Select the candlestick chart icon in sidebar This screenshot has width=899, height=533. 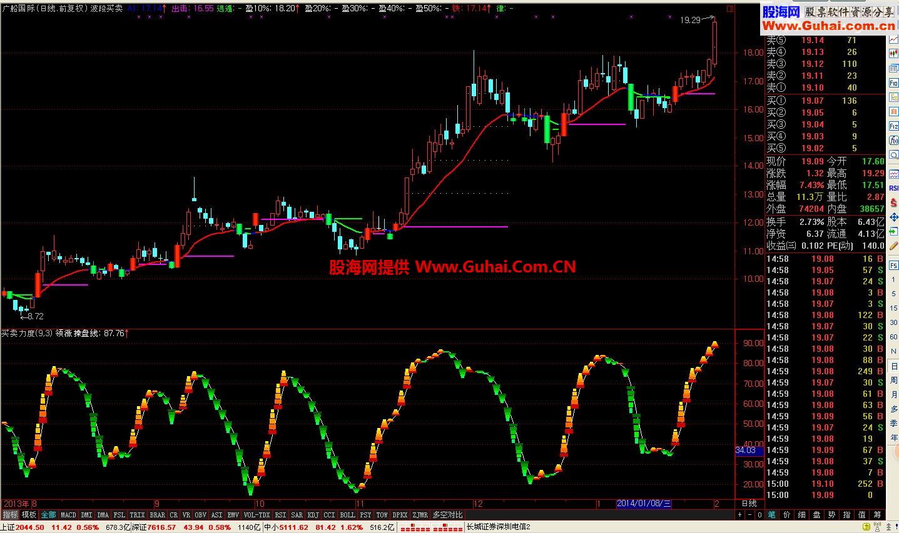point(893,52)
